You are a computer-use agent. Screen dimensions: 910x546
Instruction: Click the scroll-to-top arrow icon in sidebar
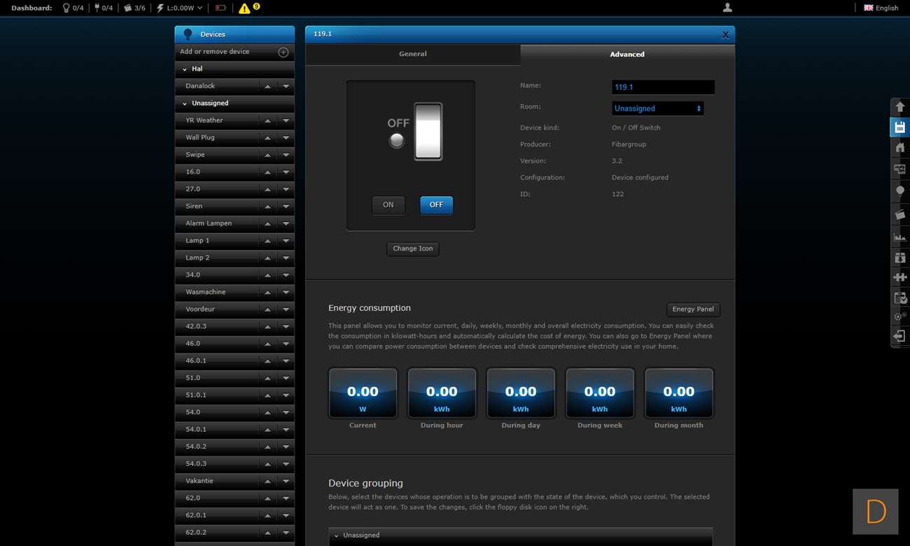coord(899,107)
